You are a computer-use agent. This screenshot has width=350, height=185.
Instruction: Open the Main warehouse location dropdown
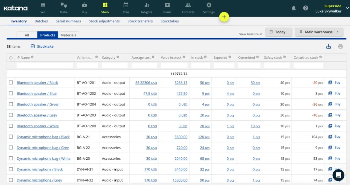319,32
